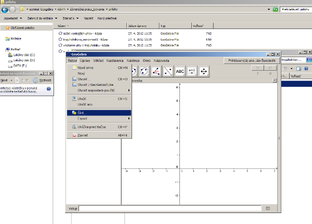Click the preview pane icon in right window
Viewport: 312px width, 224px height.
click(x=298, y=69)
